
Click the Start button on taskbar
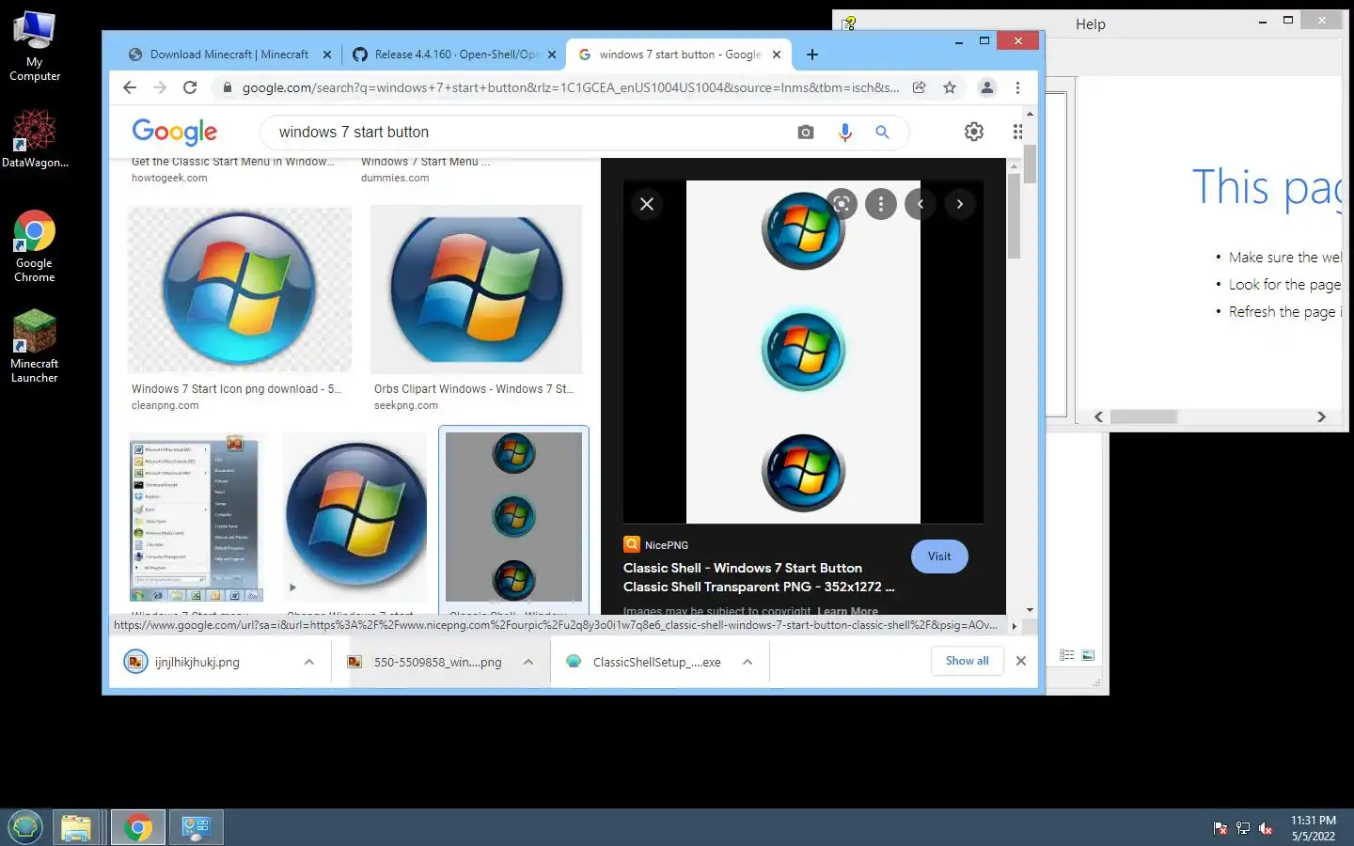pyautogui.click(x=25, y=827)
